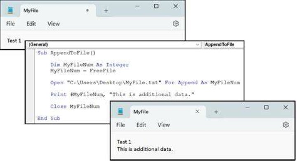Click 'This is additional data.' line in Notepad
This screenshot has height=161, width=297.
(145, 149)
